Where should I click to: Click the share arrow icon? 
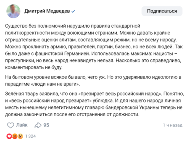click(38, 125)
